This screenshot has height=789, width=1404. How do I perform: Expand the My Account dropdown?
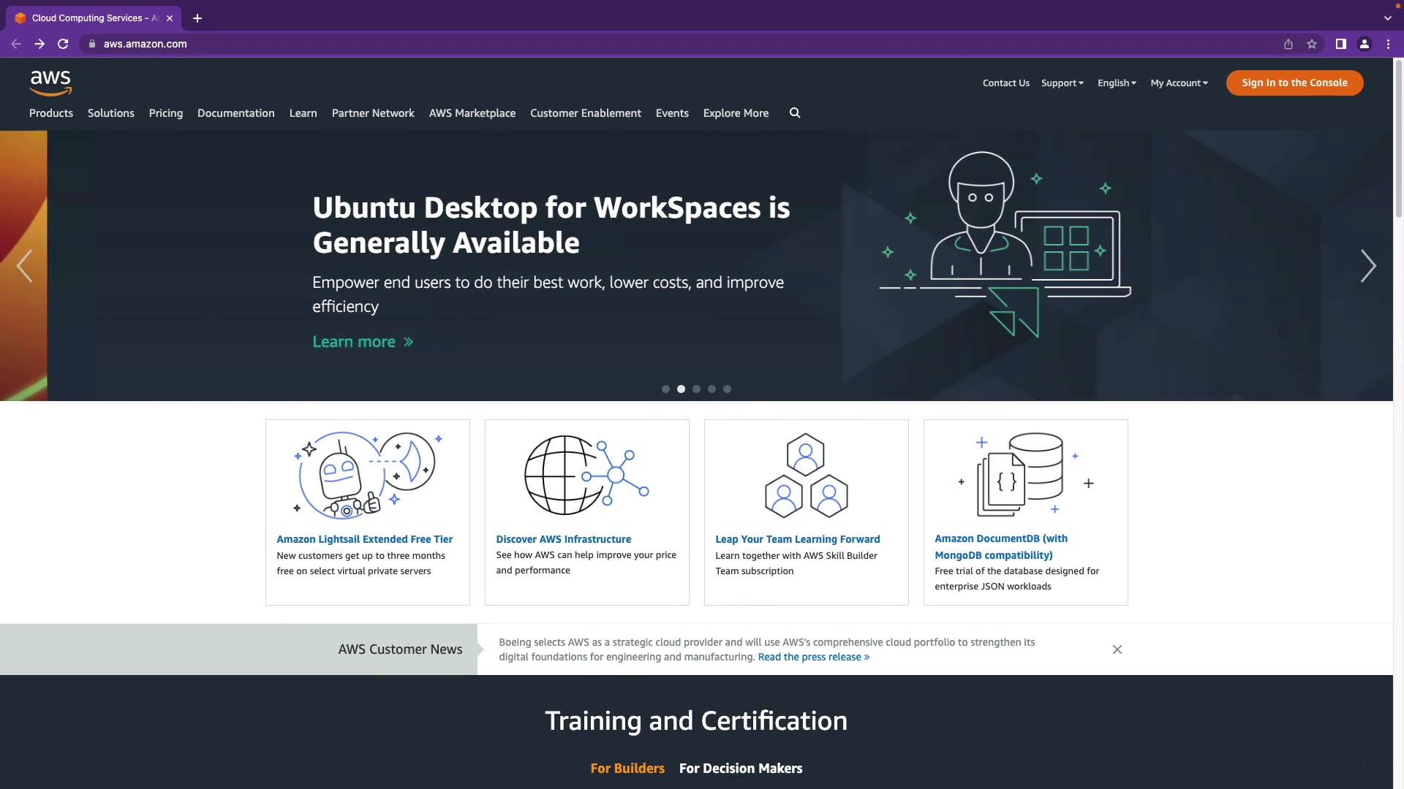click(x=1179, y=83)
